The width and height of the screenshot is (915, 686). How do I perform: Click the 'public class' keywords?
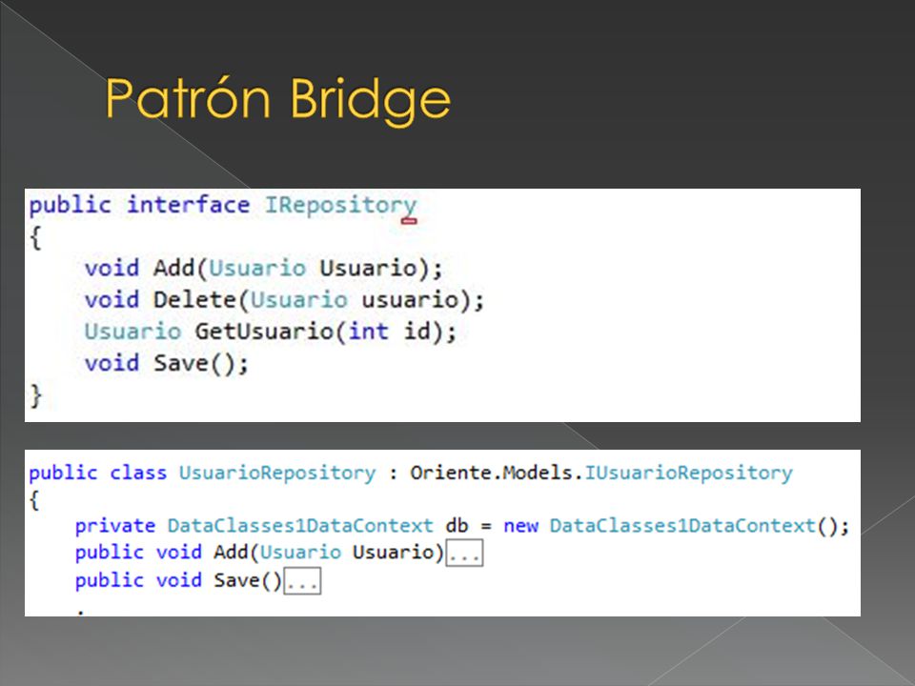[97, 474]
